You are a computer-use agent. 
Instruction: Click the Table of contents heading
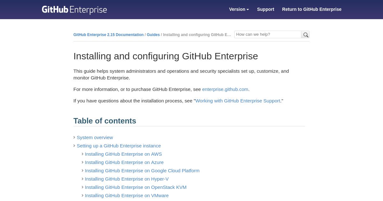(105, 121)
